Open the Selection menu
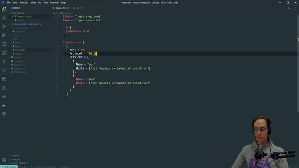299x168 pixels. click(x=24, y=3)
